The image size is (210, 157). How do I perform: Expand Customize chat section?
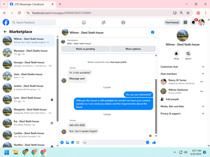click(x=182, y=67)
